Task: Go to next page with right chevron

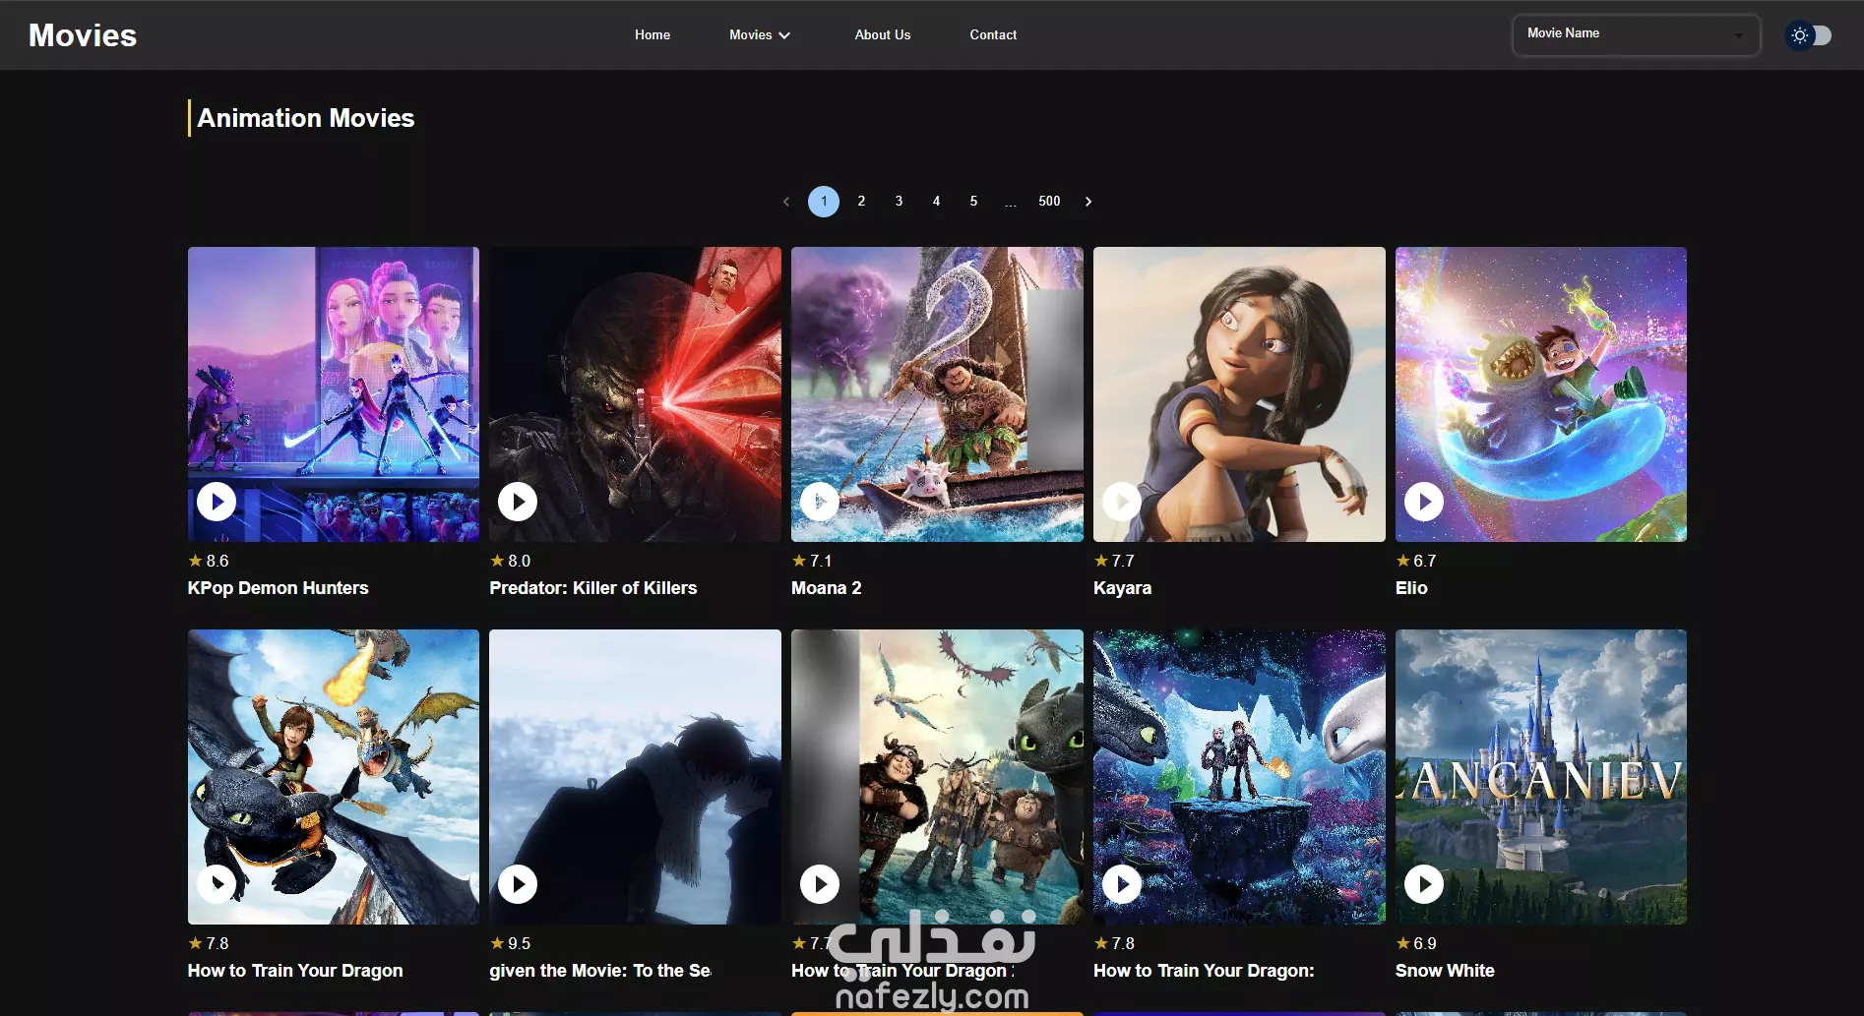Action: click(1088, 202)
